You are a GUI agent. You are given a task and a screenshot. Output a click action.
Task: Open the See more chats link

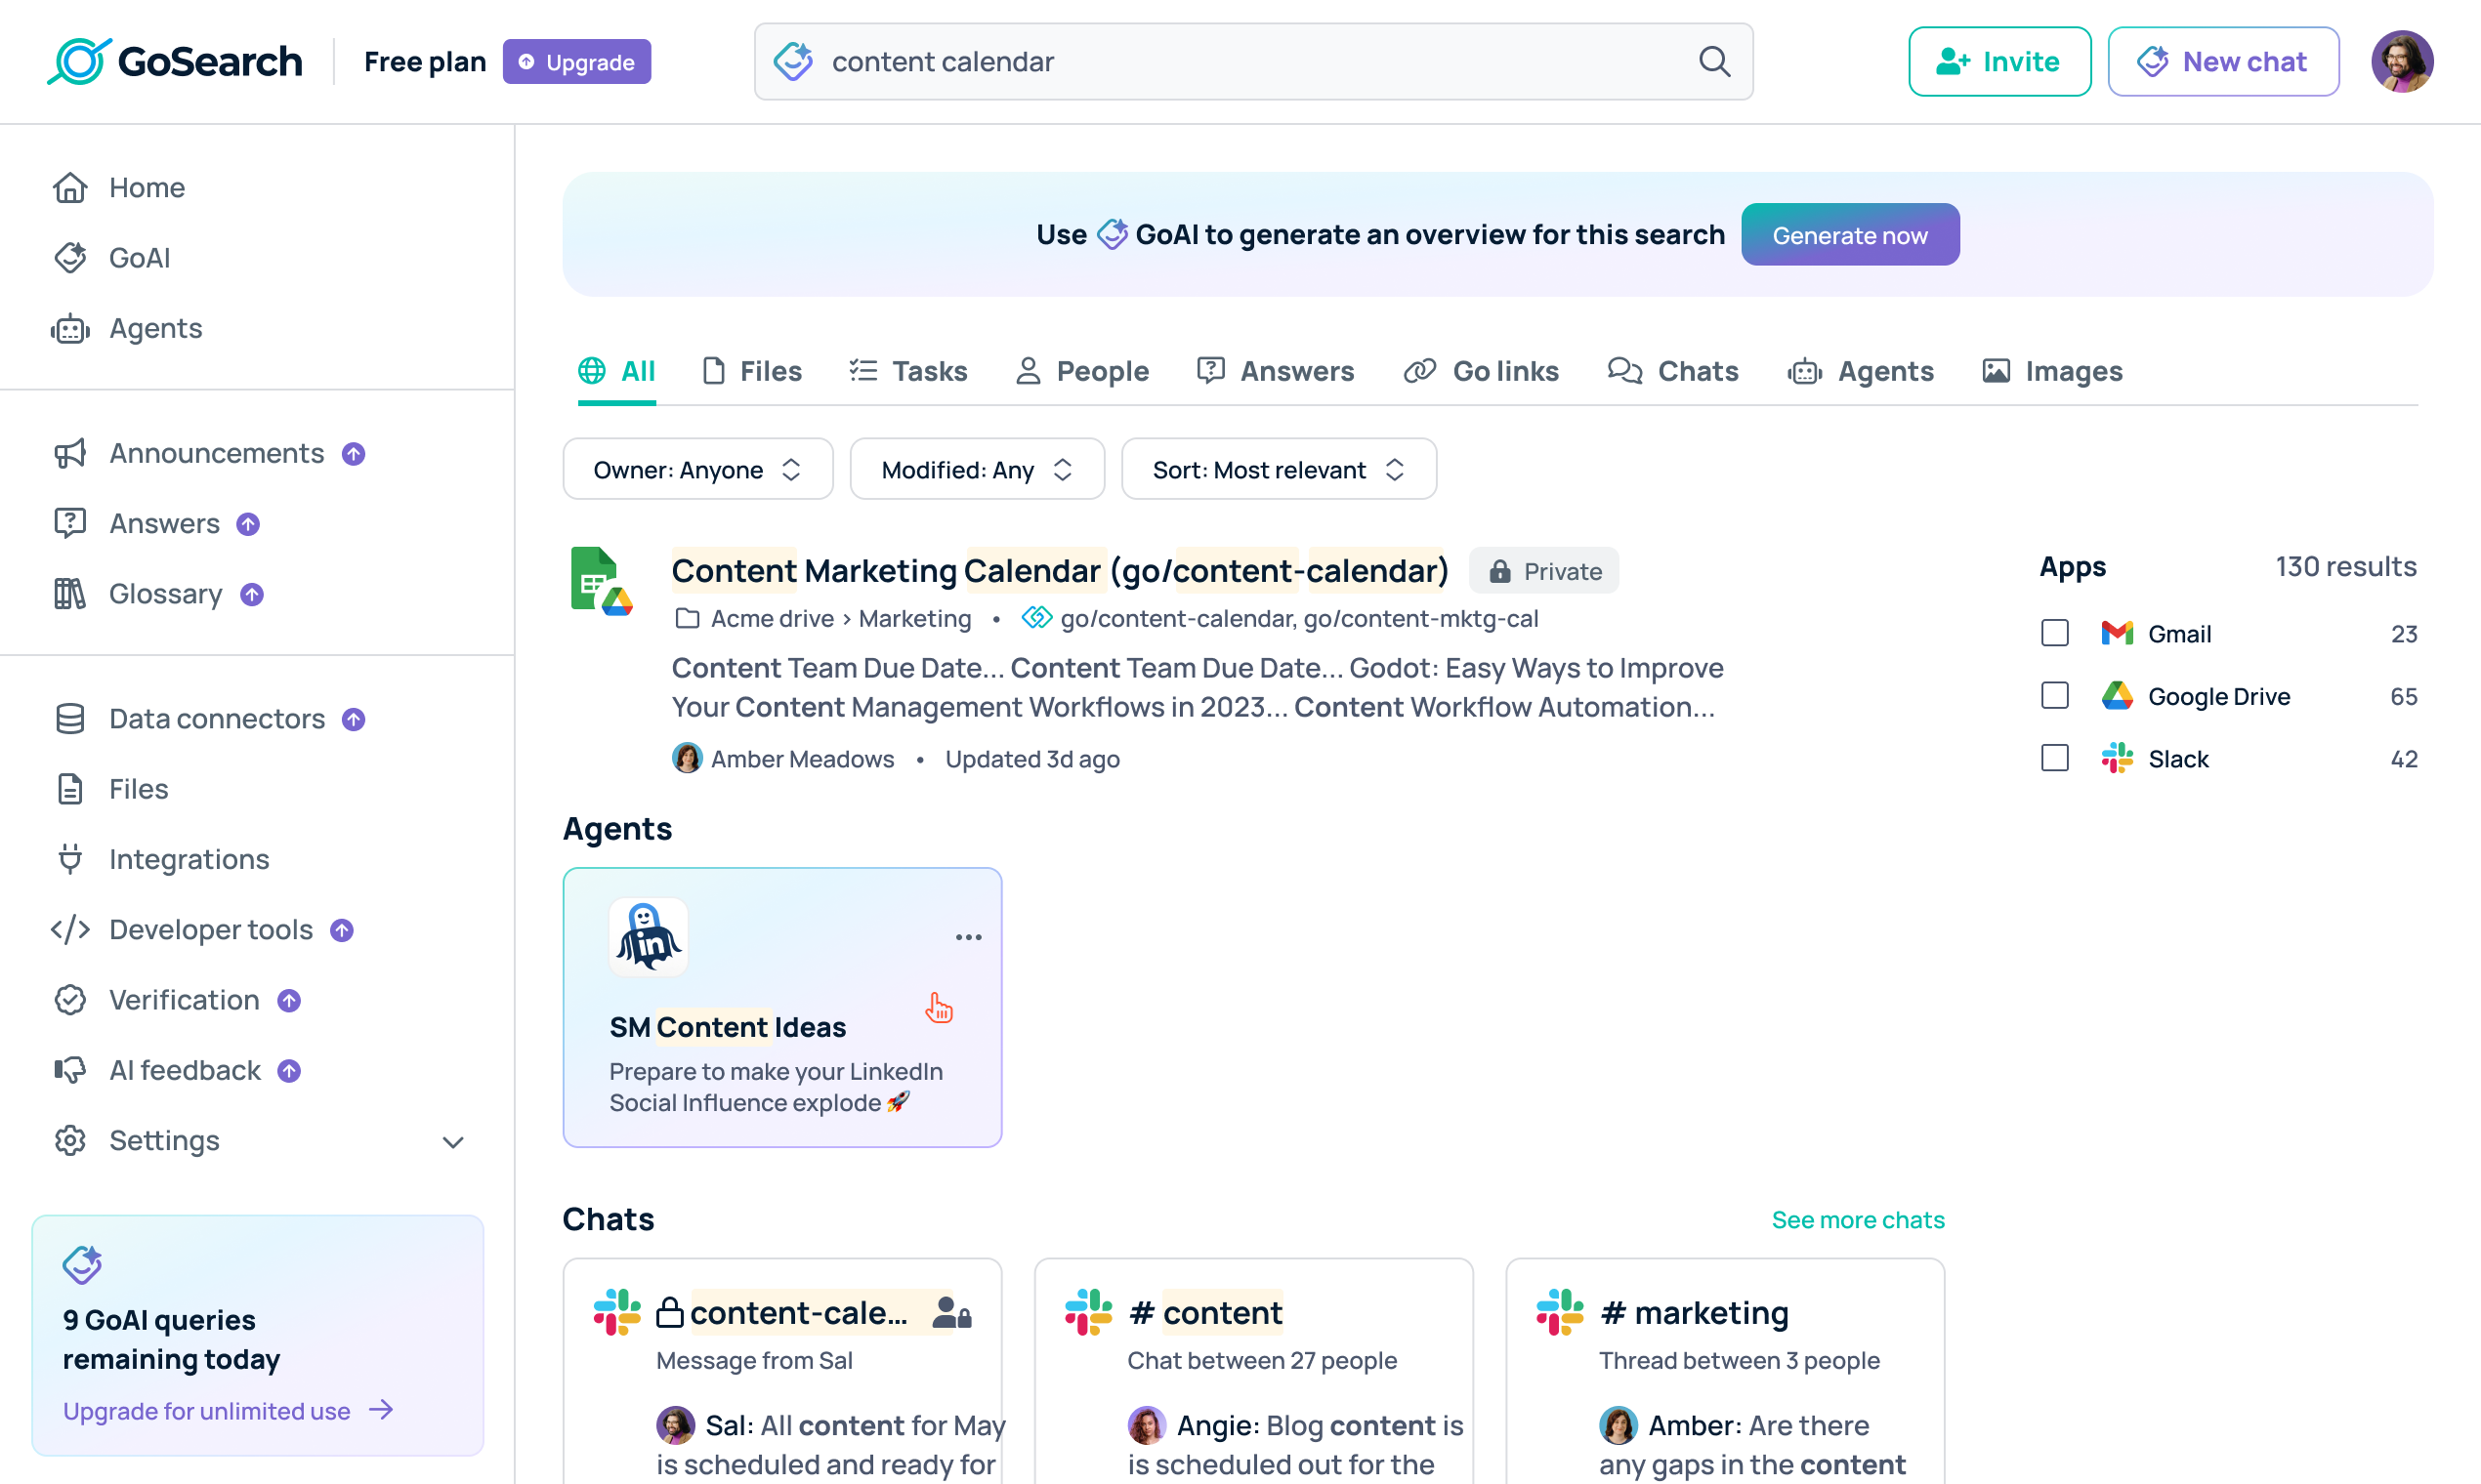click(1858, 1220)
